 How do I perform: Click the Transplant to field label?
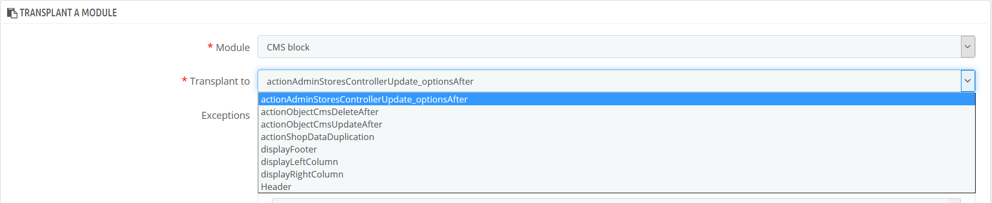[219, 81]
